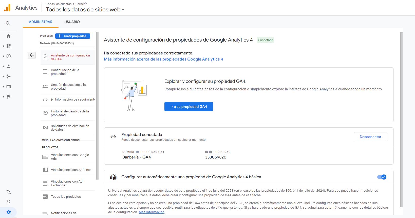
Task: Click the 'Ir a su propiedad GA4' button
Action: (188, 107)
